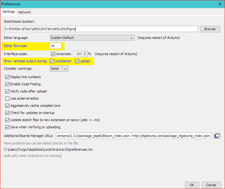Click the 'Show verbose output during:' label
The height and width of the screenshot is (189, 225).
point(26,61)
